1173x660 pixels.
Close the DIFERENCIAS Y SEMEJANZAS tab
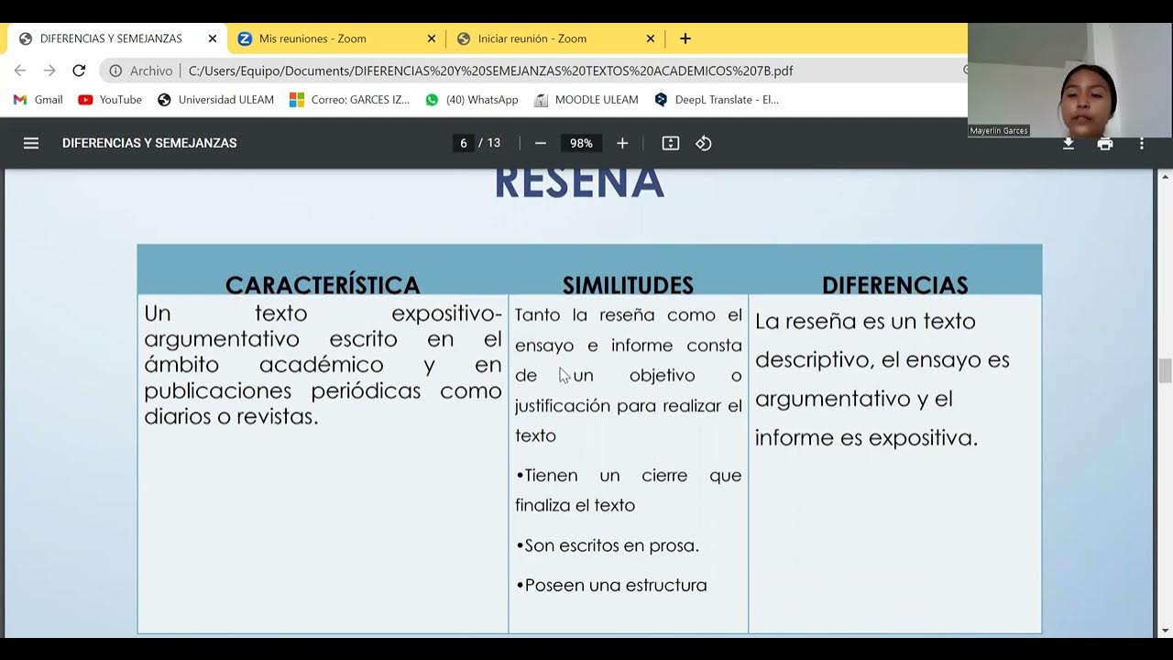pyautogui.click(x=213, y=38)
